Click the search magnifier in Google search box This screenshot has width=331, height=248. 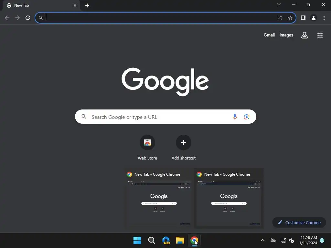point(84,116)
